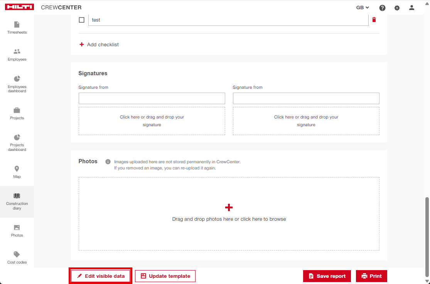Click the Hilti logo
The width and height of the screenshot is (430, 284).
pyautogui.click(x=19, y=7)
